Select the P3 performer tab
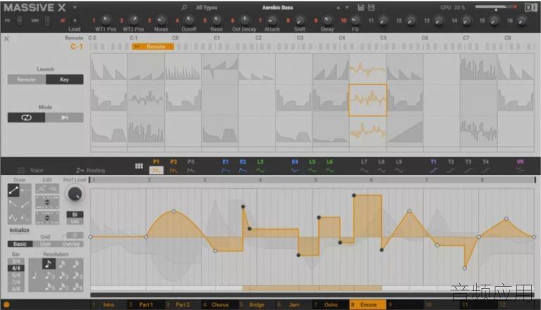 (191, 166)
